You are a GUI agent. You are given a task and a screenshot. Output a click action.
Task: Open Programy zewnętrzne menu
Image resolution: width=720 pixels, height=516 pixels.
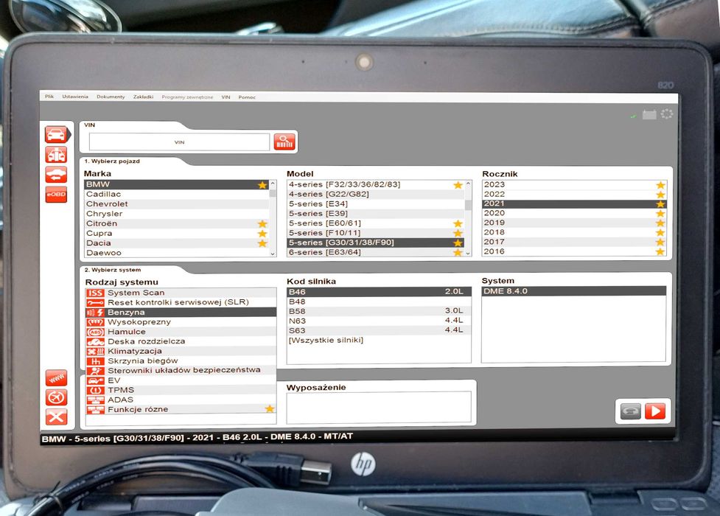pyautogui.click(x=187, y=97)
